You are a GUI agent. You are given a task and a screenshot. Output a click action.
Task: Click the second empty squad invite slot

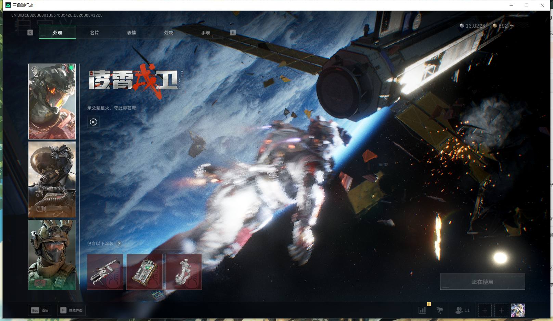(501, 310)
